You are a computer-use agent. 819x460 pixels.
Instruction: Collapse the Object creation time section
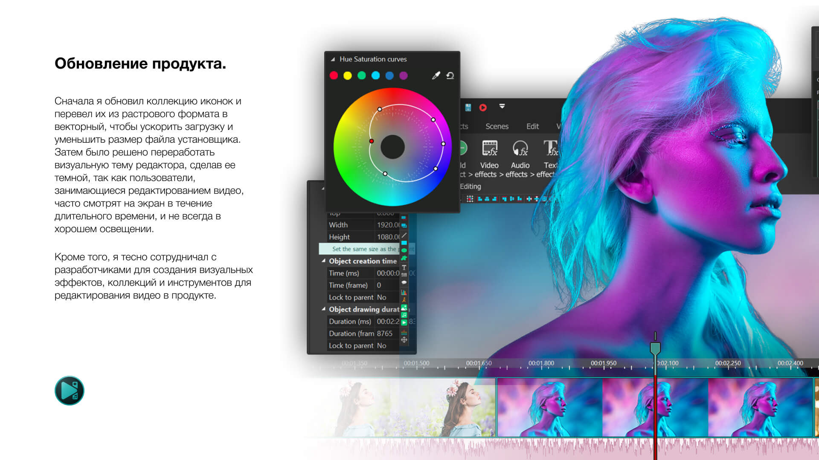[x=323, y=261]
